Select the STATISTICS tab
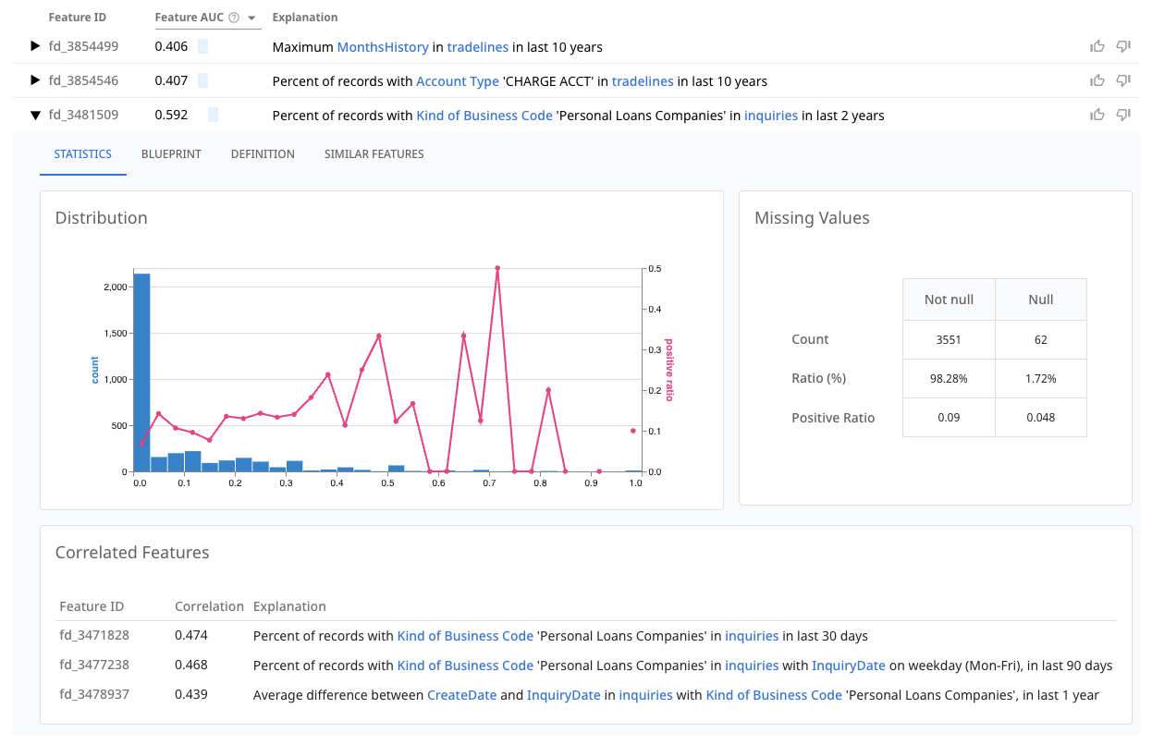 pyautogui.click(x=82, y=153)
